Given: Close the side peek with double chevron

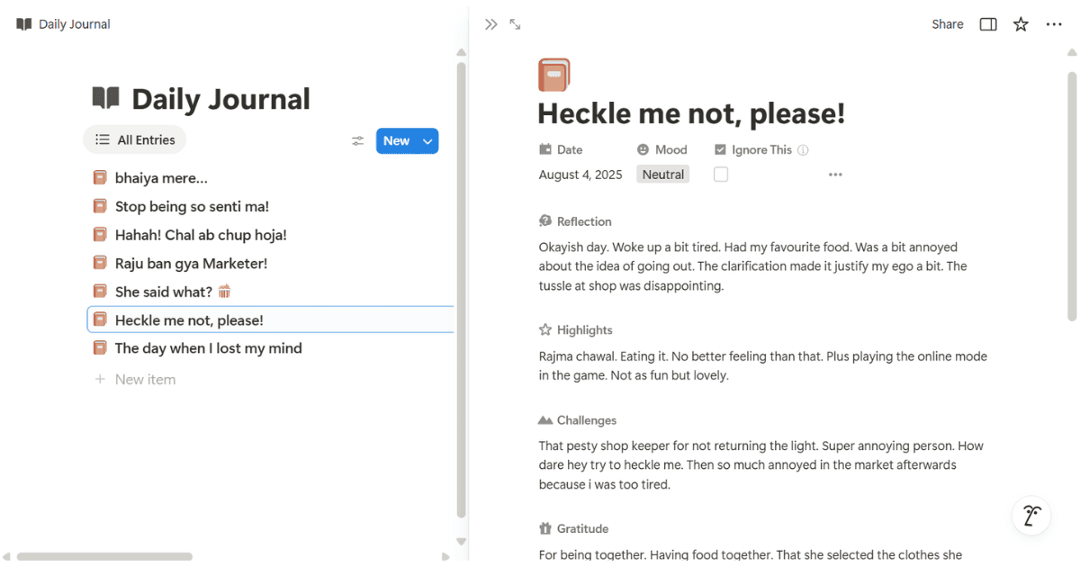Looking at the screenshot, I should click(x=490, y=24).
